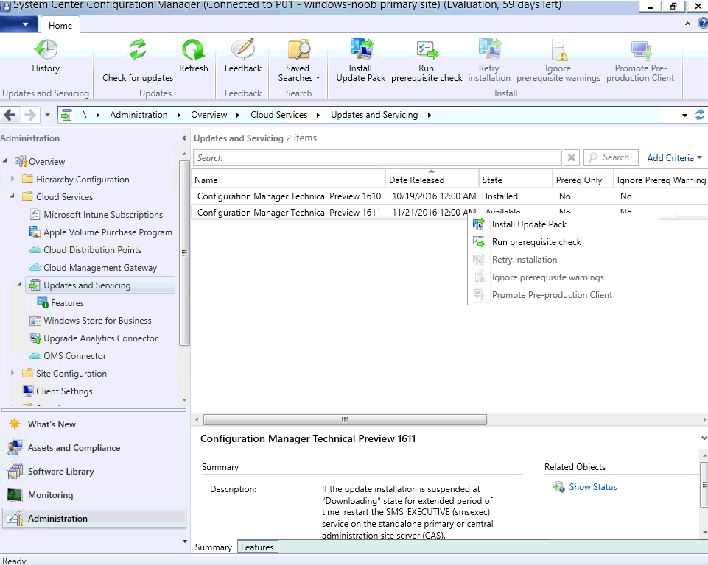Switch to Assets and Compliance workspace
708x565 pixels.
[74, 448]
